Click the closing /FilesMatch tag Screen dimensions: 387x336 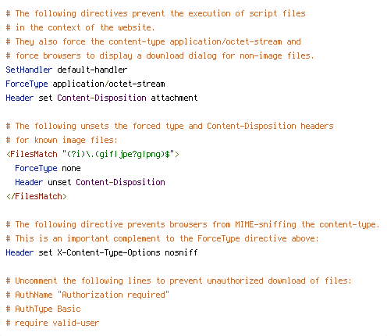point(37,196)
